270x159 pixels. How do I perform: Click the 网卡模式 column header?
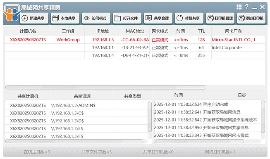[x=160, y=31]
